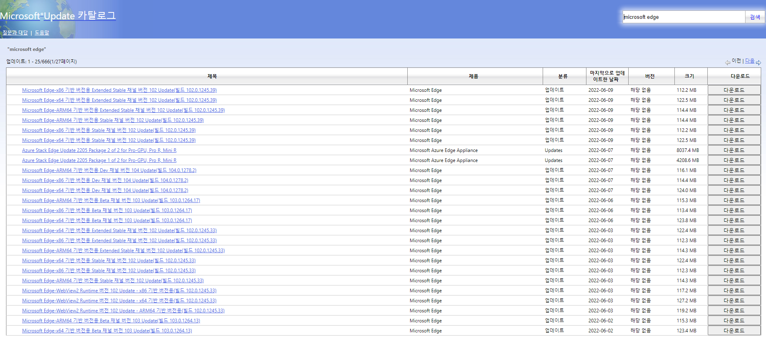Open WebView2 Runtime 102 x64 update link
This screenshot has height=342, width=766.
119,301
